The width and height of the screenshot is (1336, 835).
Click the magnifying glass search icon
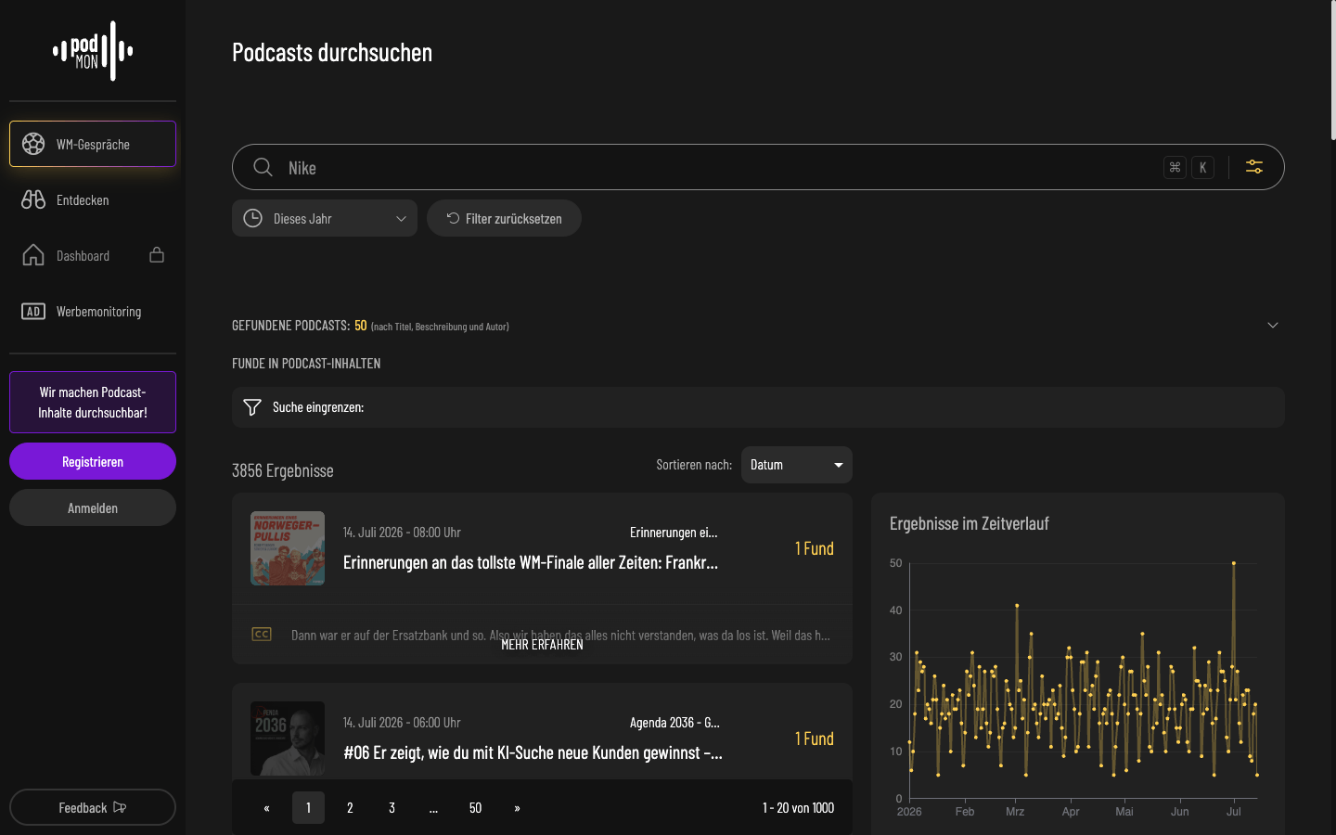[x=263, y=167]
